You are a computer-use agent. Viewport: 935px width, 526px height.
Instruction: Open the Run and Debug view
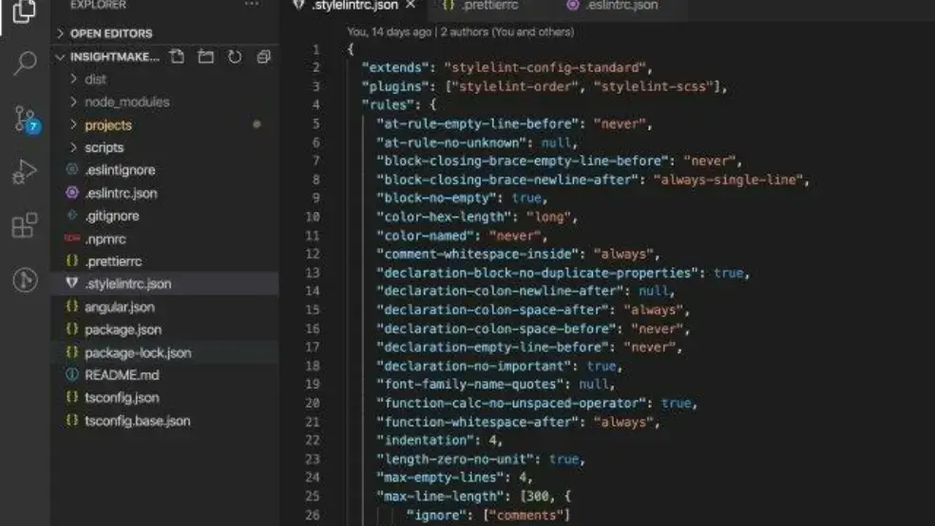(x=25, y=173)
